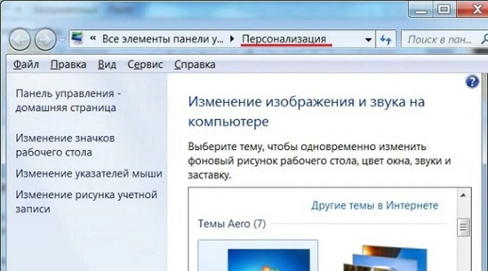Screen dimensions: 488x271
Task: Open address bar history dropdown arrow
Action: point(368,40)
